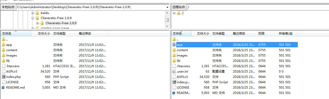The height and width of the screenshot is (99, 329).
Task: Click the remote README file icon
Action: (x=174, y=93)
